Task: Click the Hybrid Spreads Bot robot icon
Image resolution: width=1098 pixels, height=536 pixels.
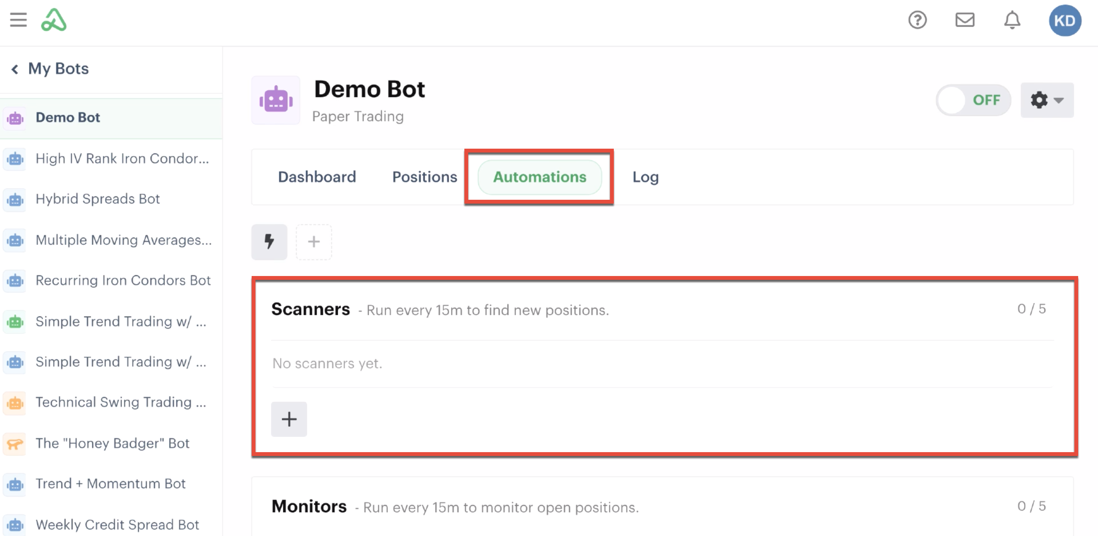Action: tap(15, 199)
